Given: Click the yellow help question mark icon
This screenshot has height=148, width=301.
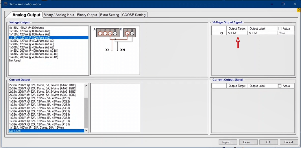Looking at the screenshot, I should [x=299, y=10].
